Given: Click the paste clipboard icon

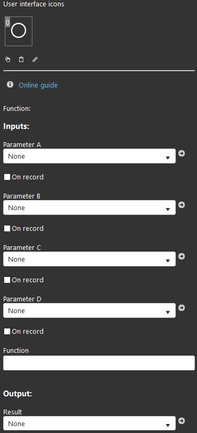Looking at the screenshot, I should 21,59.
